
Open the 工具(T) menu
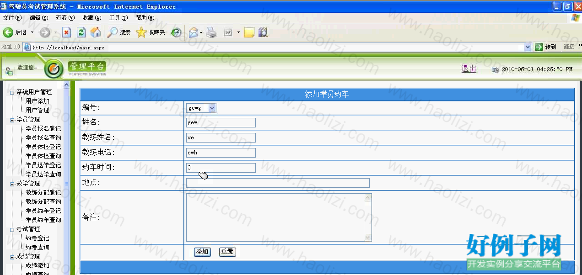point(119,18)
